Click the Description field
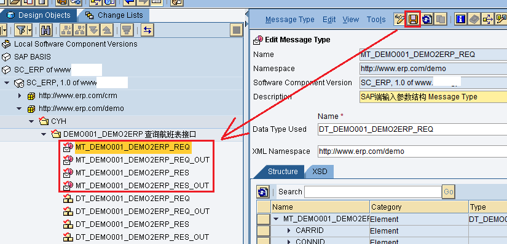 click(433, 96)
